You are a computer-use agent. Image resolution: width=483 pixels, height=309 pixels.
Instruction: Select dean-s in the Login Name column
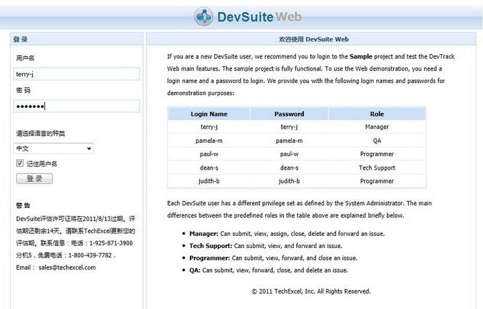click(x=209, y=168)
